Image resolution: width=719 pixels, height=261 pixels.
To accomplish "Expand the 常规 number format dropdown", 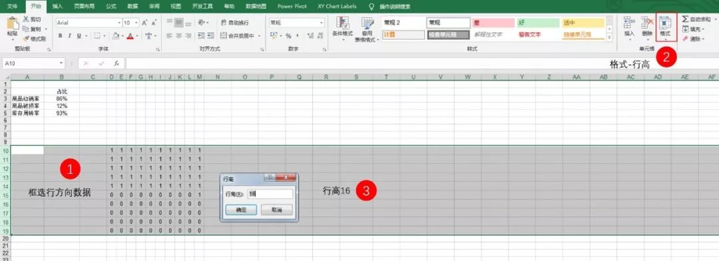I will click(322, 23).
